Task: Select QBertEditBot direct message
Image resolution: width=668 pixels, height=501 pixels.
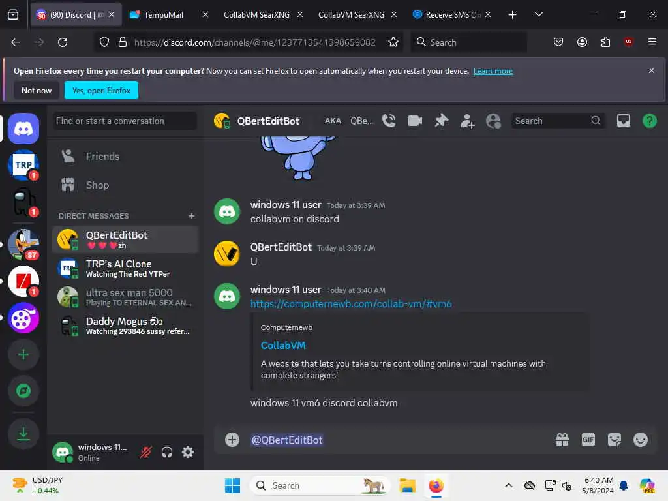Action: click(x=125, y=239)
